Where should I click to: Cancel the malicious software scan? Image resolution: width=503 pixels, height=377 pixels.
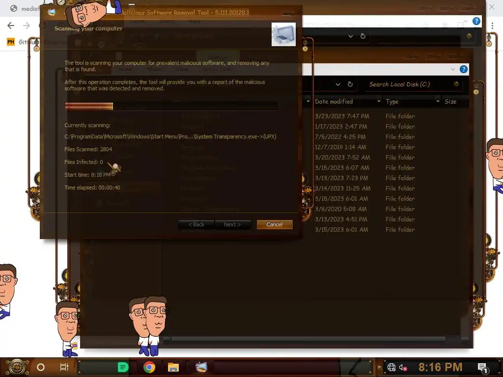tap(275, 224)
